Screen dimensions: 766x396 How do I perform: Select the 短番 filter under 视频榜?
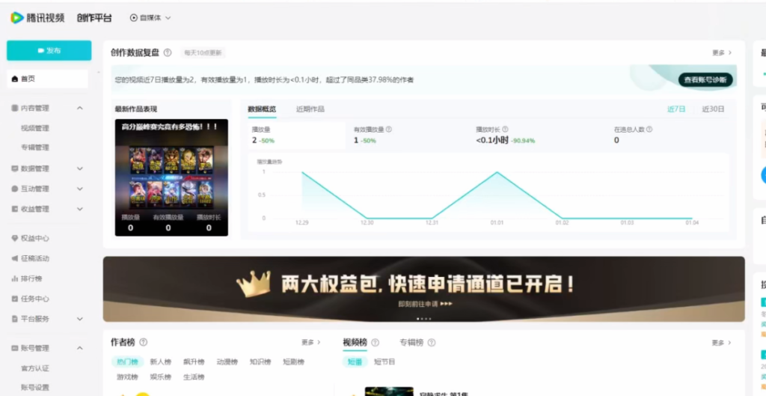pos(355,362)
